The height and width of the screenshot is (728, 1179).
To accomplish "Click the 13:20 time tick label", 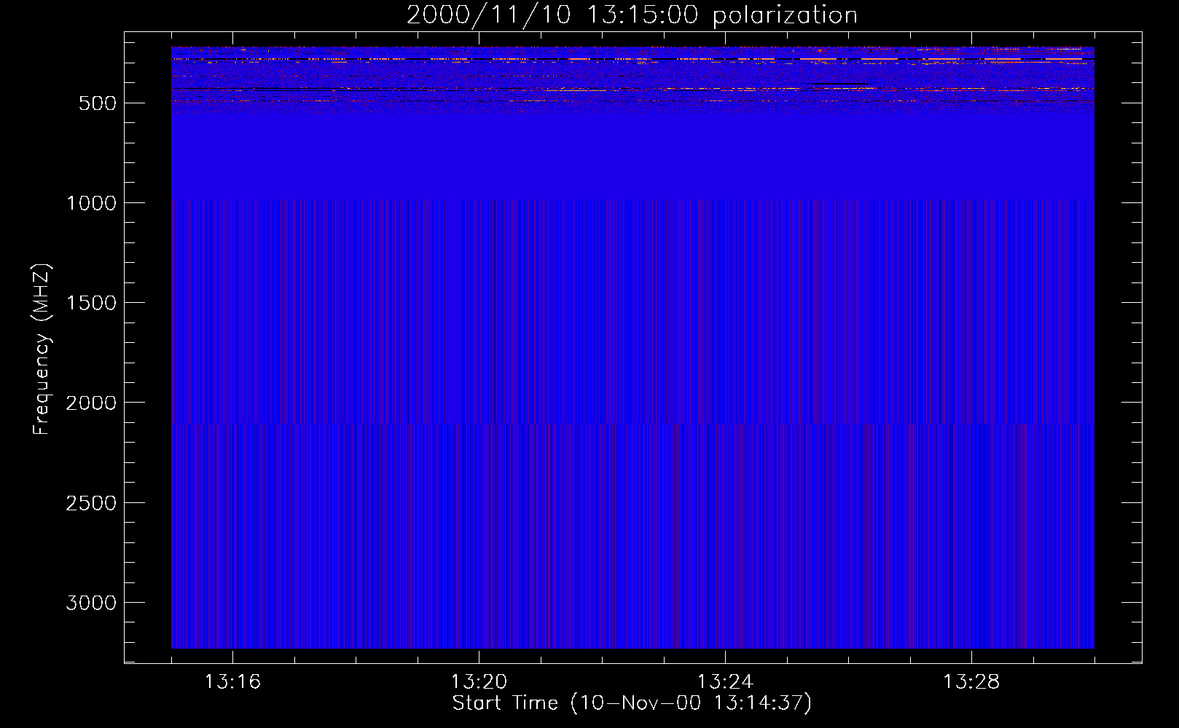I will coord(479,682).
